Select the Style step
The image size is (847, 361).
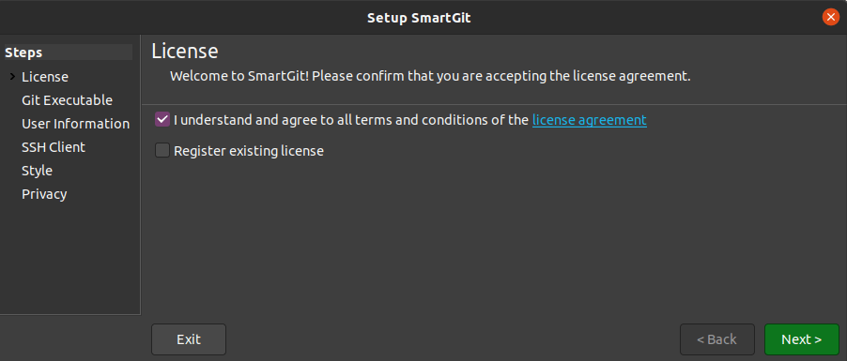pos(37,171)
